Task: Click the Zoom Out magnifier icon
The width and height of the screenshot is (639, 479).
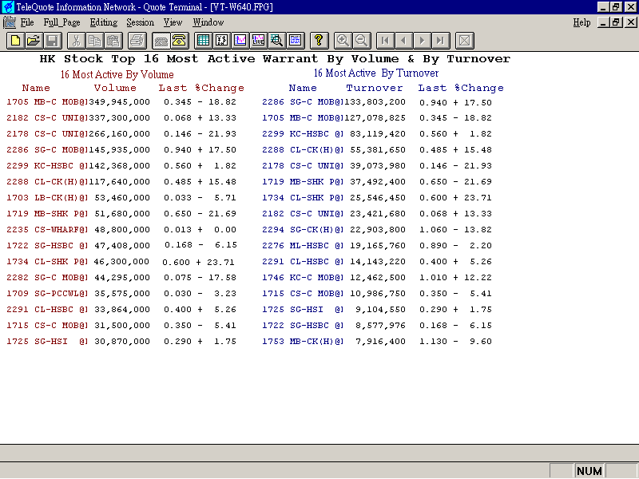Action: click(362, 41)
